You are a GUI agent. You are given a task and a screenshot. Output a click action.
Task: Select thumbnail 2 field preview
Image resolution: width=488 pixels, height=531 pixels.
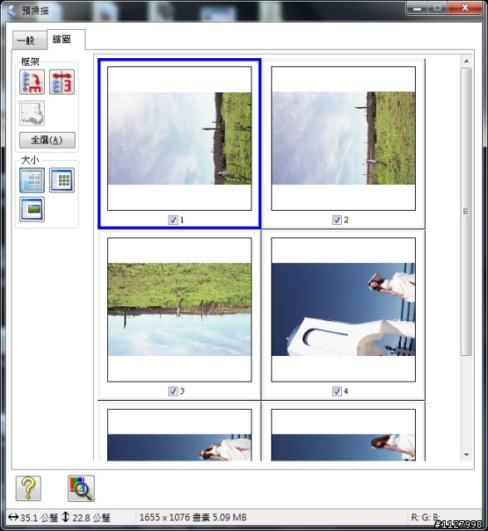point(344,139)
